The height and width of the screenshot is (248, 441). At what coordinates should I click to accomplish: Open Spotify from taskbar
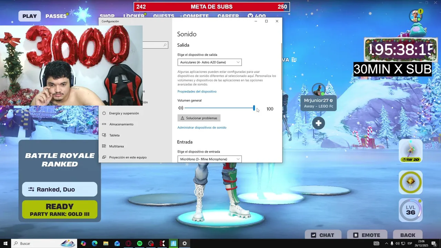click(x=140, y=244)
